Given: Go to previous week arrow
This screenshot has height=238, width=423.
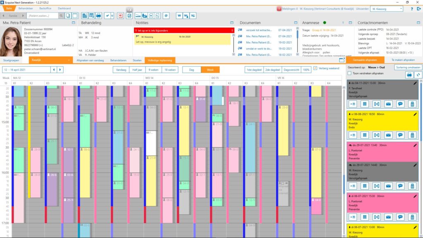Looking at the screenshot, I should (54, 70).
